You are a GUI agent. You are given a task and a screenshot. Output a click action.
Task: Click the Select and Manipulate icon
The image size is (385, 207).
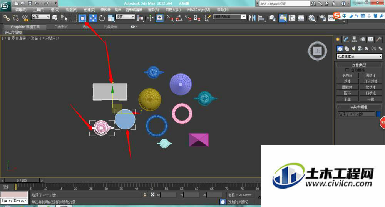(150, 18)
